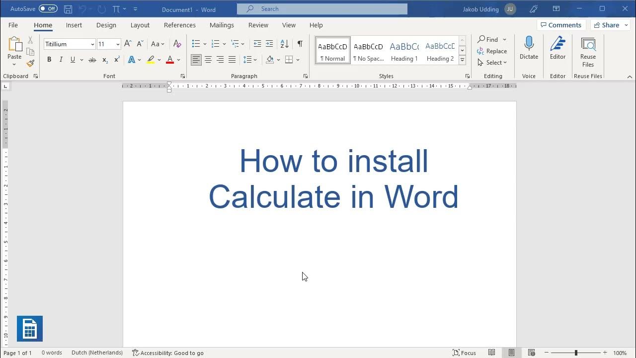Switch to the Layout tab

coord(140,25)
